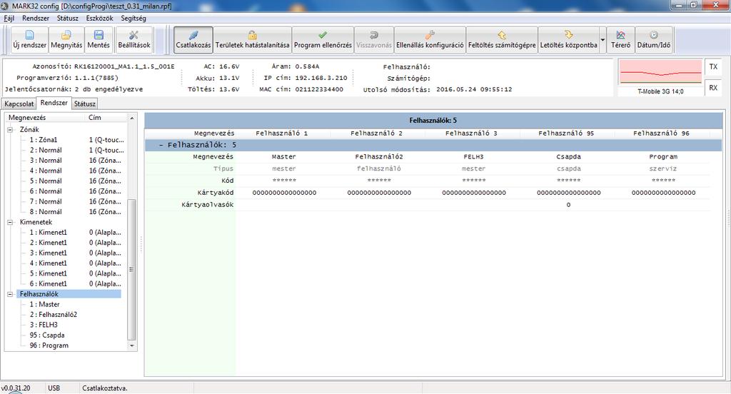The height and width of the screenshot is (394, 731).
Task: Click the Kártyakód value for Felhasználó2
Action: [379, 193]
